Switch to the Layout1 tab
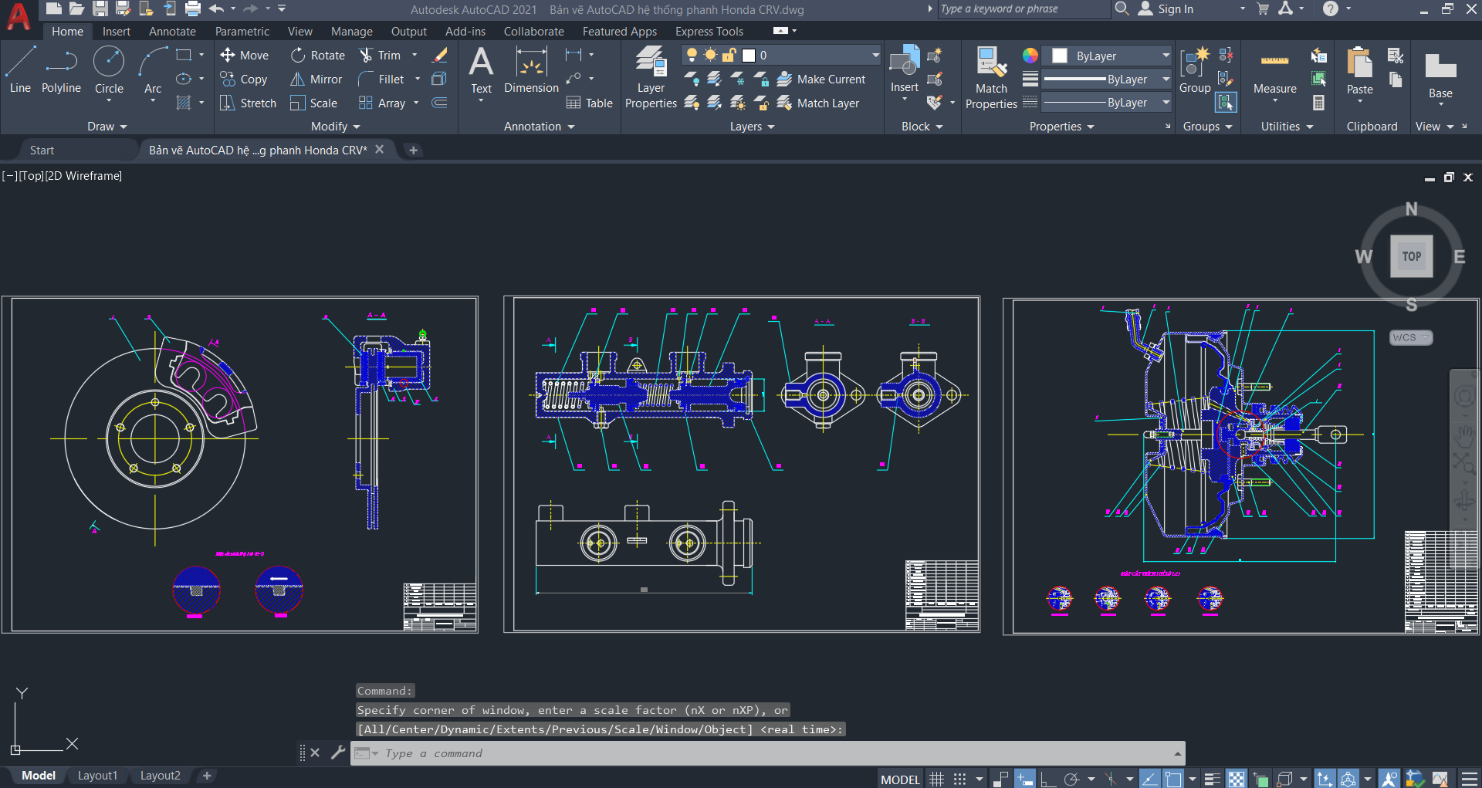1482x788 pixels. click(x=97, y=776)
